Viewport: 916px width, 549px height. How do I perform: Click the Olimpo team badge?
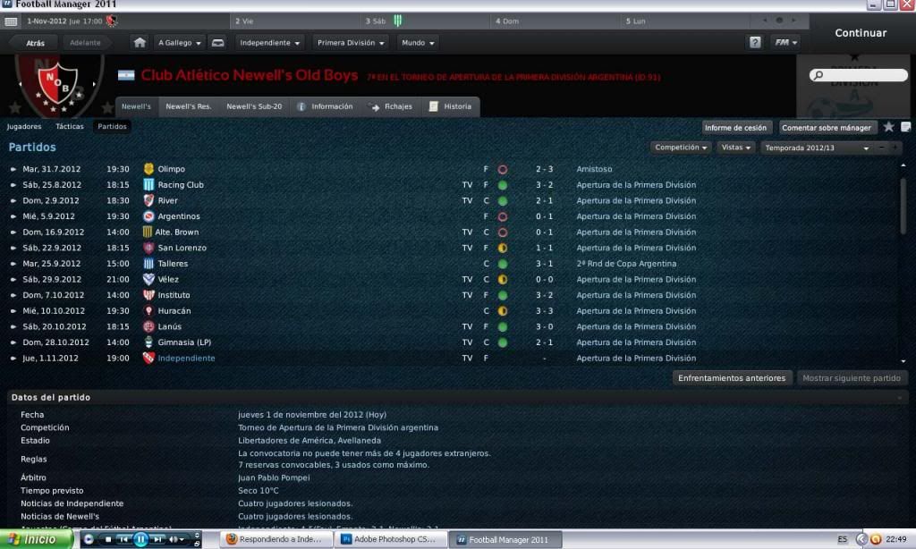tap(148, 169)
